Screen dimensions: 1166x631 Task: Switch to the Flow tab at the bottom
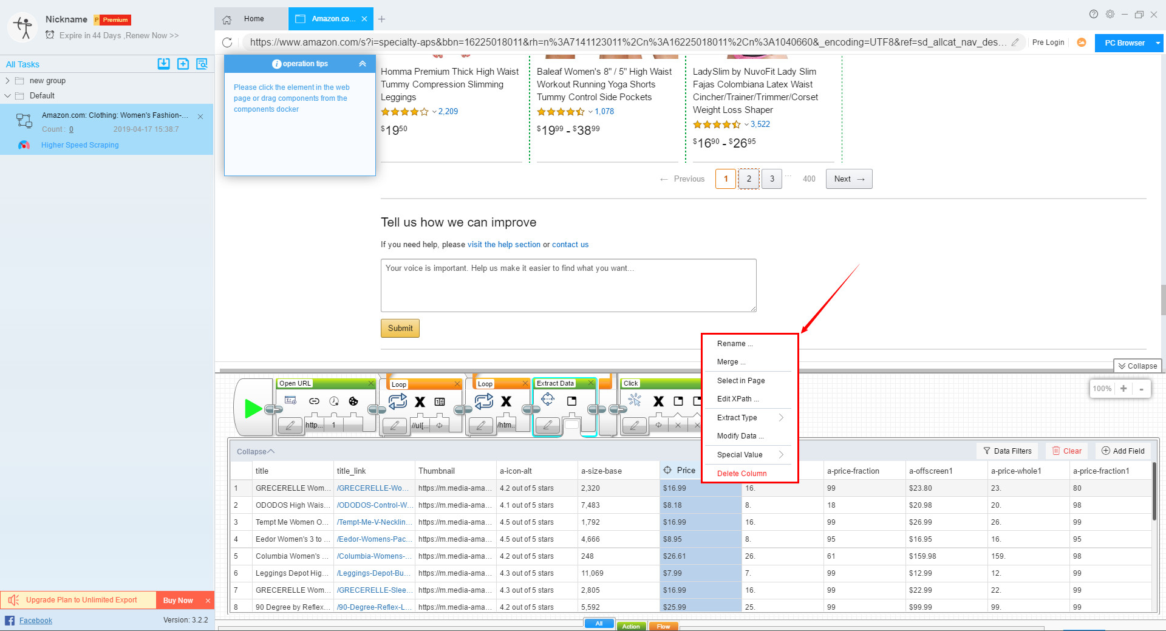pyautogui.click(x=663, y=626)
